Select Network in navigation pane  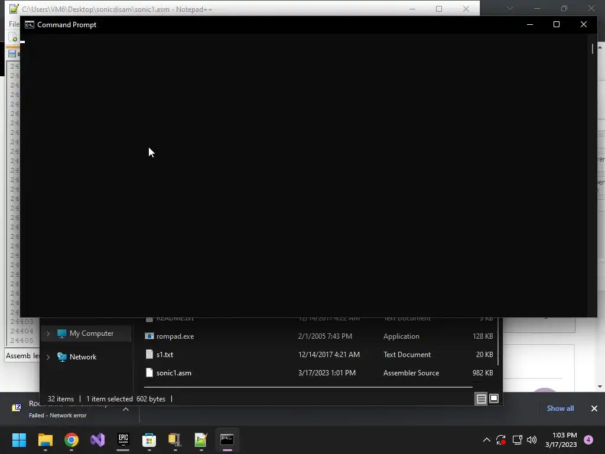[x=83, y=357]
